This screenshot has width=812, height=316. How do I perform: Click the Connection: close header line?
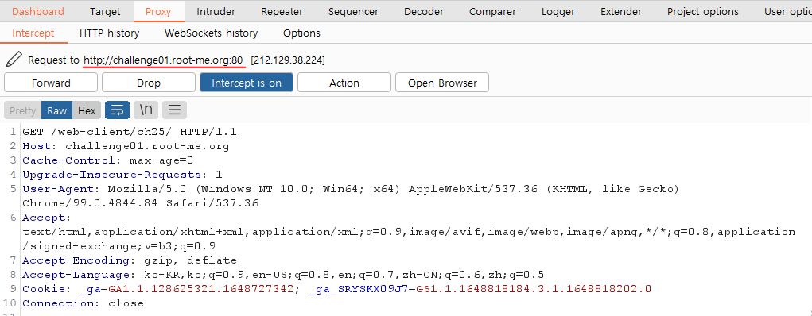[83, 303]
